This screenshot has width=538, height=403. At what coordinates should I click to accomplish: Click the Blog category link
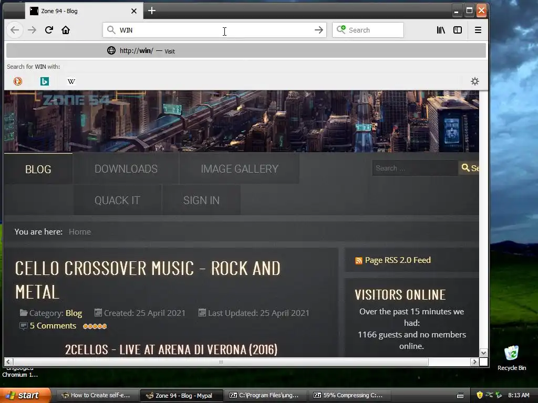74,313
